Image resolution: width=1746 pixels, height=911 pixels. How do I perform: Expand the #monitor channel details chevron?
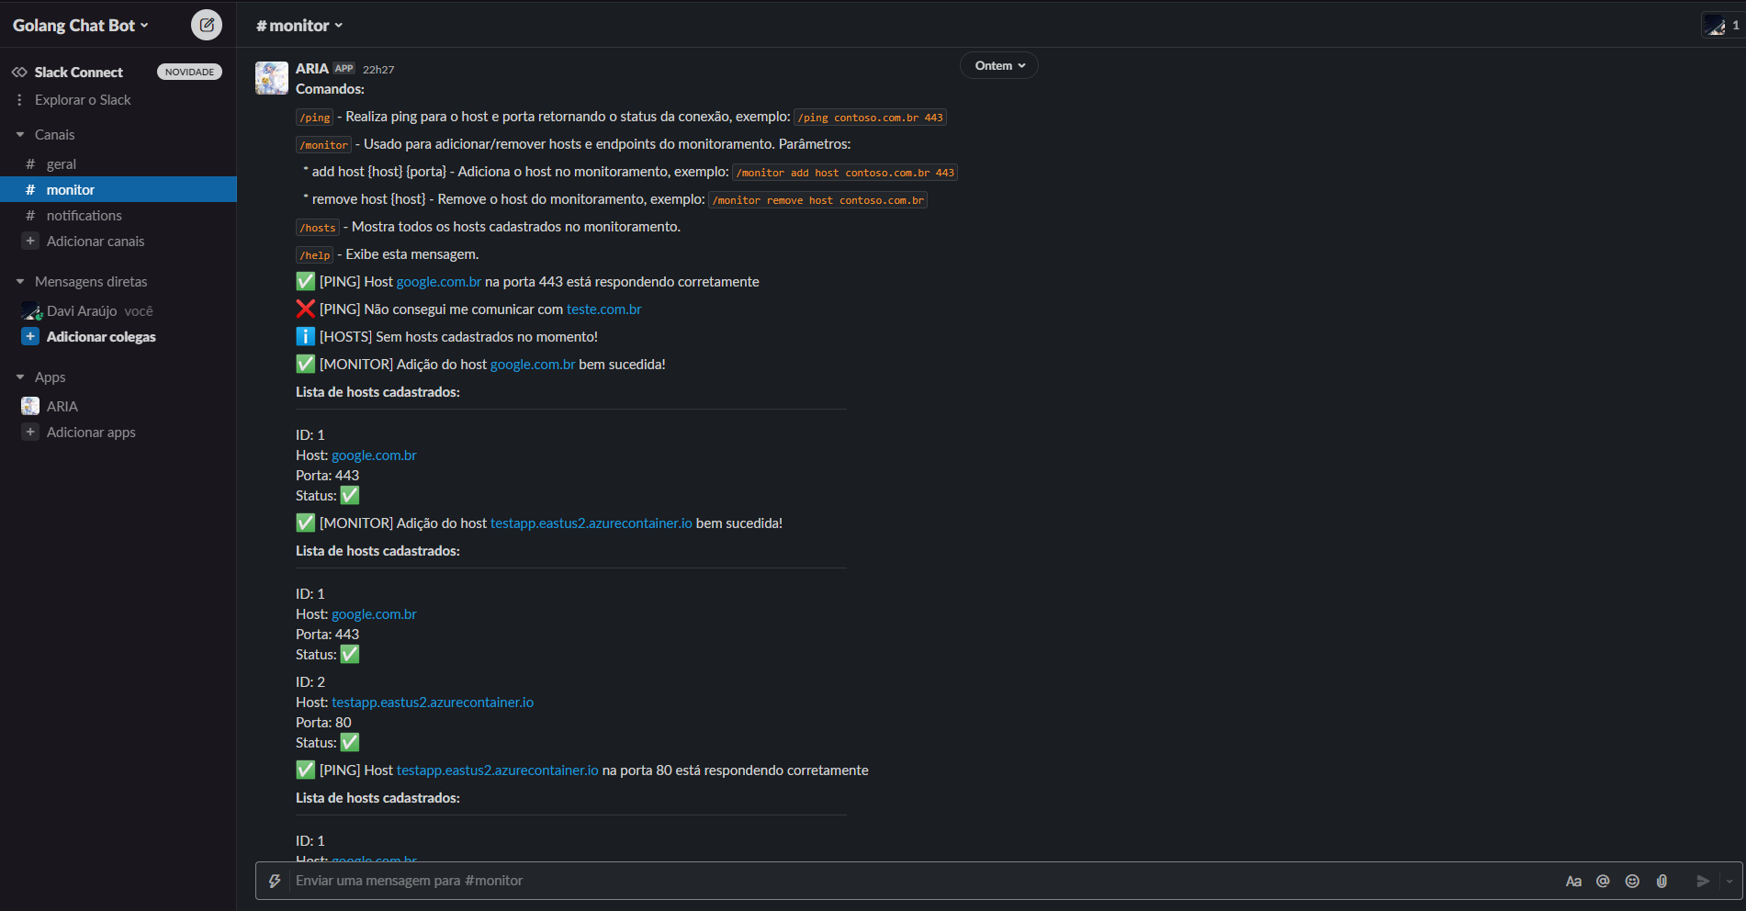pos(338,26)
